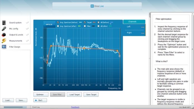Image resolution: width=194 pixels, height=109 pixels.
Task: Open the Feedback link
Action: coord(75,107)
